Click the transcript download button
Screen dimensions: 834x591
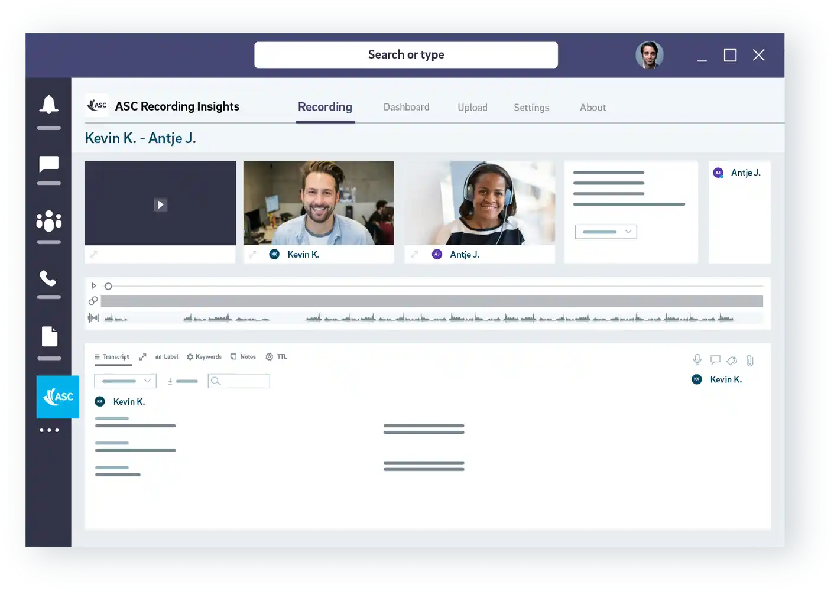[182, 381]
